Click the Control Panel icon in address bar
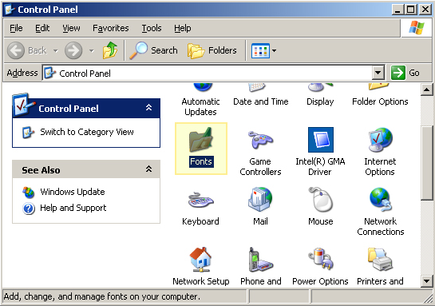The width and height of the screenshot is (435, 306). 50,73
